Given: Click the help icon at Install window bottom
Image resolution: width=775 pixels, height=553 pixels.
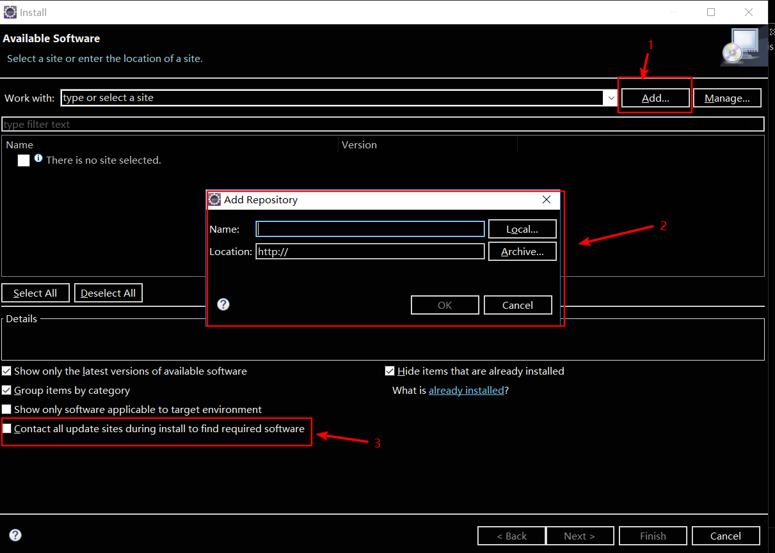Looking at the screenshot, I should (x=15, y=536).
